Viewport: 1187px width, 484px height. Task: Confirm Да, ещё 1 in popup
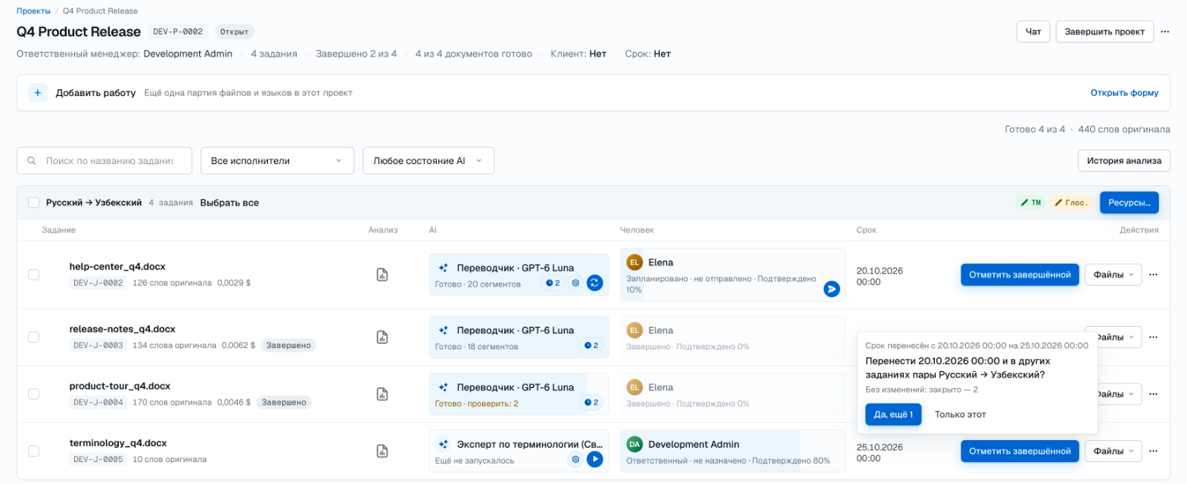pos(893,414)
